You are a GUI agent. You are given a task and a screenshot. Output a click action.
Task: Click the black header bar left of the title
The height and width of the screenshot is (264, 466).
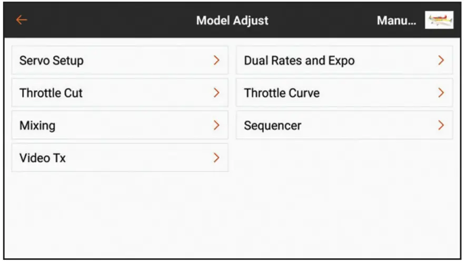tap(105, 21)
